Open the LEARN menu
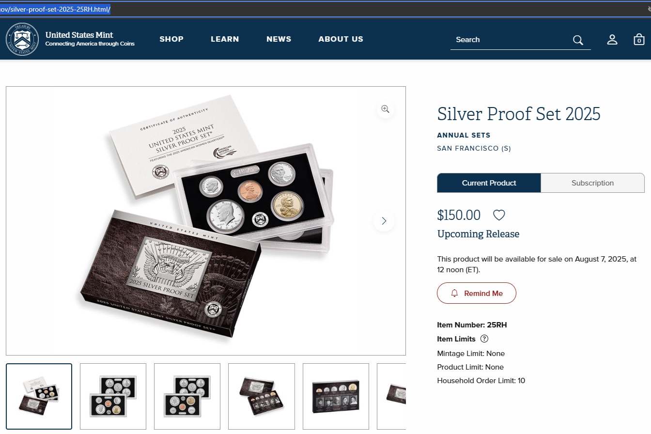The width and height of the screenshot is (651, 434). point(225,39)
